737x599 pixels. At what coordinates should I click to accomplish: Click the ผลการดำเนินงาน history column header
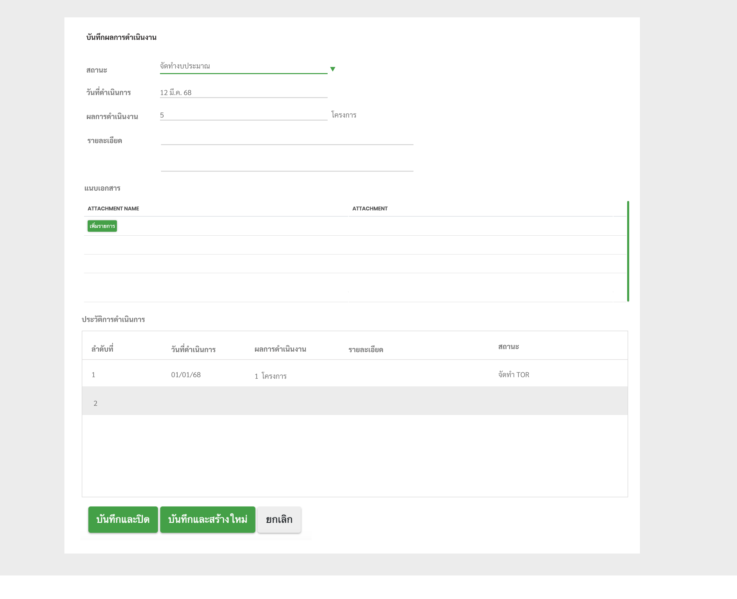280,349
